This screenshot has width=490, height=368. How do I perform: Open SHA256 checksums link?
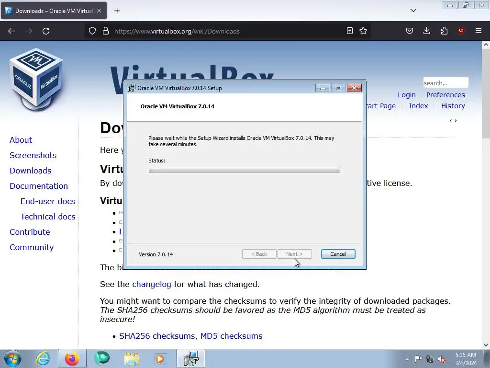157,336
